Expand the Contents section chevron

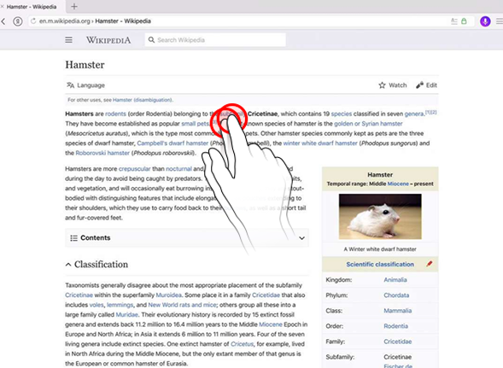(301, 238)
